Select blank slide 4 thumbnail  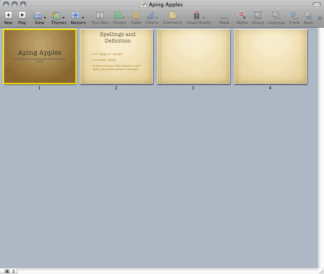coord(270,56)
